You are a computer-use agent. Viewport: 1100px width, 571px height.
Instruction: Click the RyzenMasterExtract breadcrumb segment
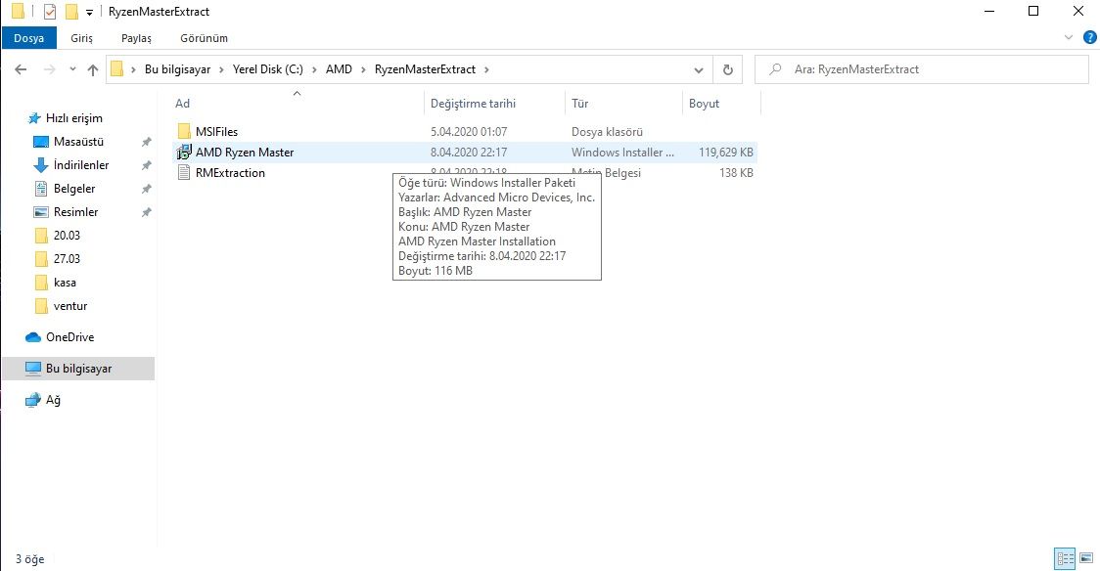[425, 69]
